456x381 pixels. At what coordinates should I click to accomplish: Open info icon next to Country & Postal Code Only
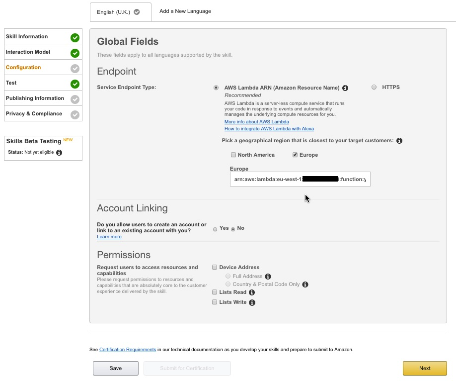click(305, 285)
